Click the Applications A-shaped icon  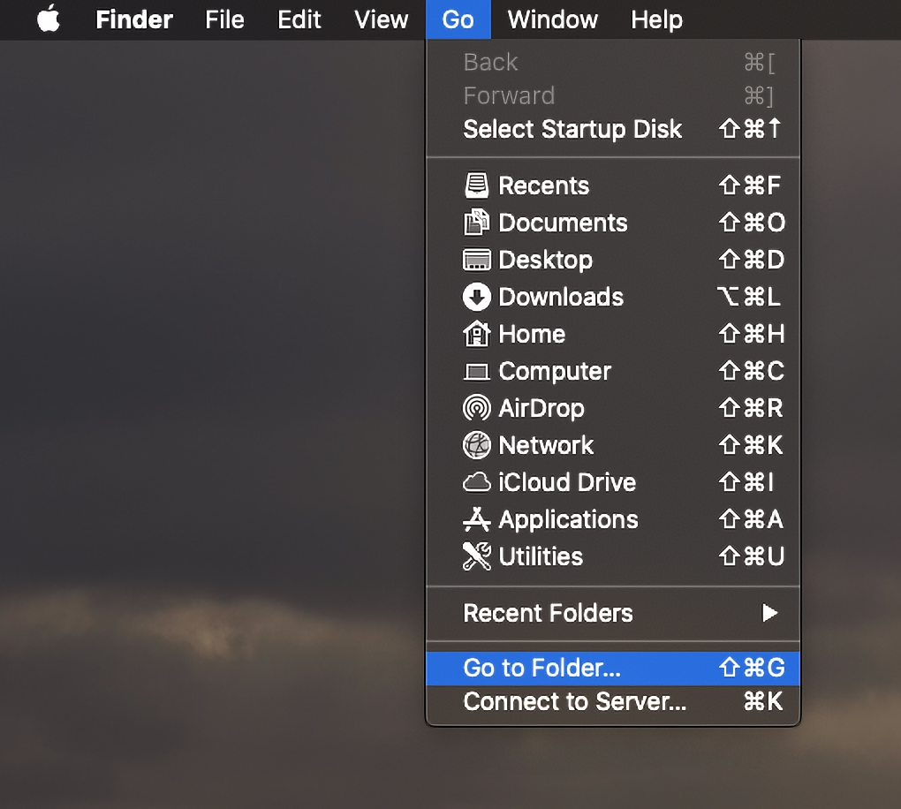tap(476, 519)
